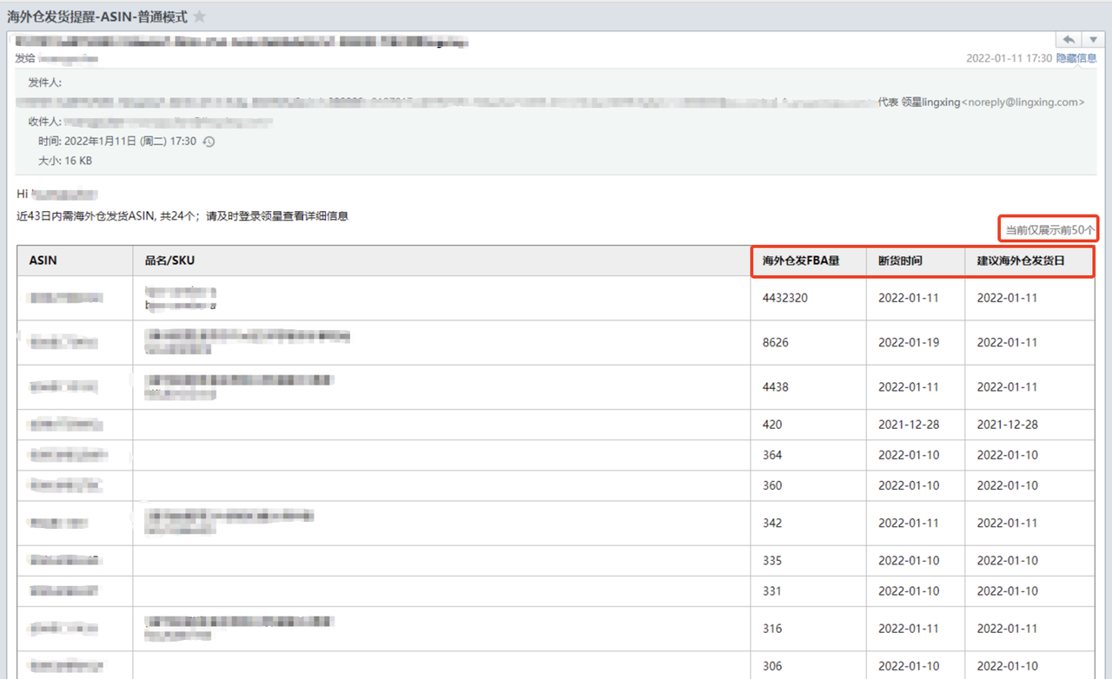
Task: Click the 隐藏信息 link
Action: click(1076, 58)
